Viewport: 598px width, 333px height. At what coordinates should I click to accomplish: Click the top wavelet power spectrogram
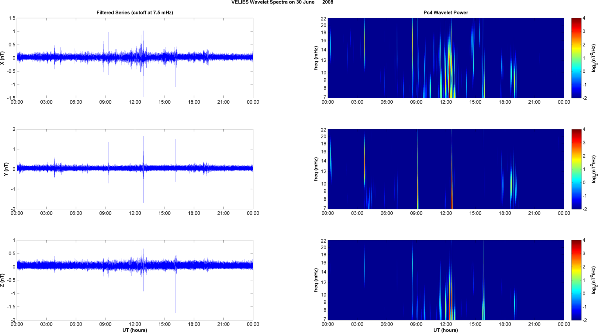446,58
